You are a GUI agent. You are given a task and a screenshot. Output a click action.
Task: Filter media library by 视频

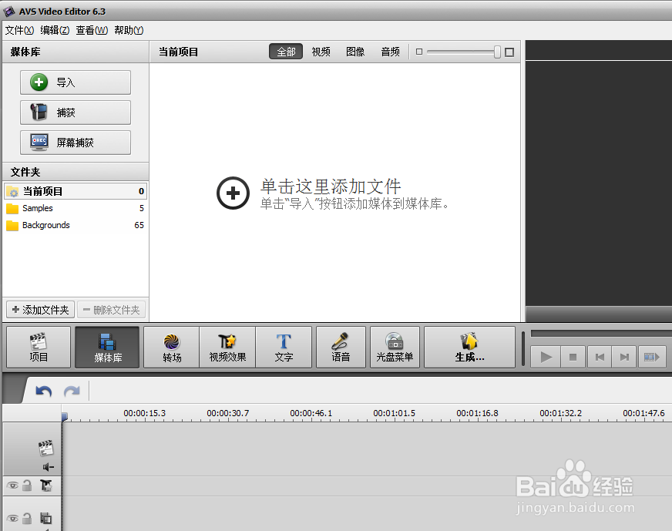tap(321, 52)
